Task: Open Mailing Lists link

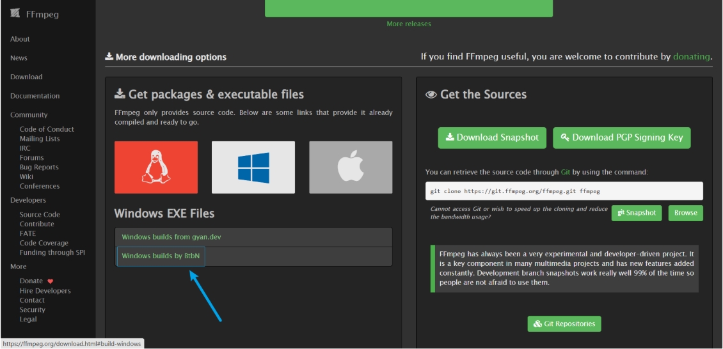Action: 40,139
